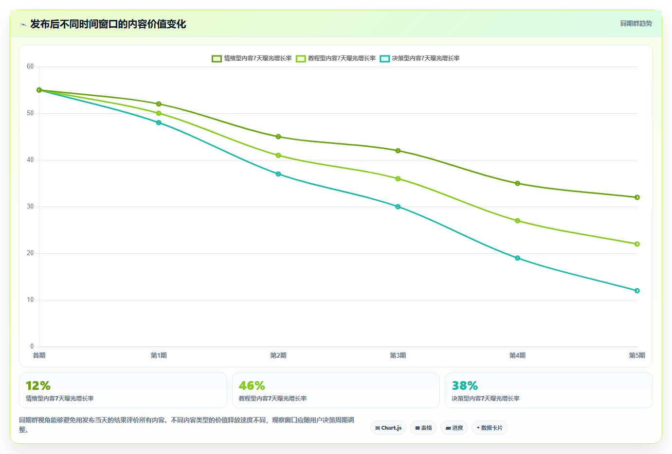Image resolution: width=672 pixels, height=454 pixels.
Task: Select the 决策型 data point at 第1期
Action: pyautogui.click(x=159, y=122)
